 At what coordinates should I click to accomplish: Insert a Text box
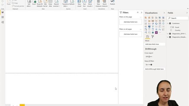pyautogui.click(x=84, y=4)
